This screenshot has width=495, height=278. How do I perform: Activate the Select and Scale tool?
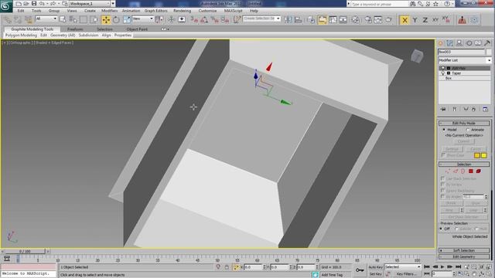coord(127,20)
